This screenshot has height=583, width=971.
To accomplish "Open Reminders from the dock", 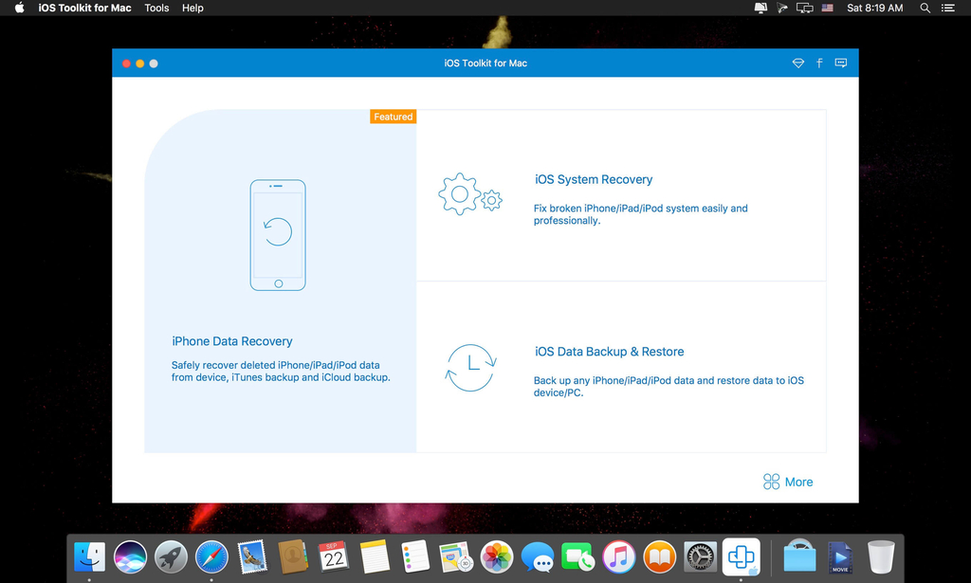I will (415, 557).
